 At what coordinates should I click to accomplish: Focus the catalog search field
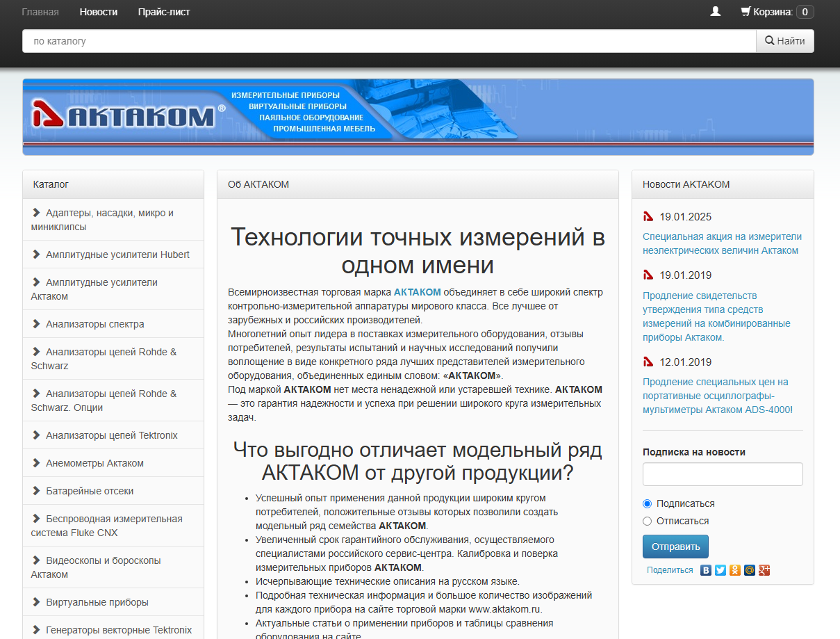[x=389, y=41]
